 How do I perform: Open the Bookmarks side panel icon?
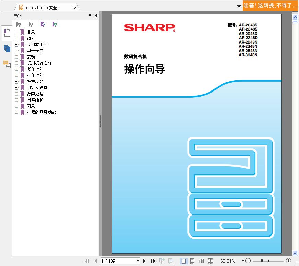point(7,33)
